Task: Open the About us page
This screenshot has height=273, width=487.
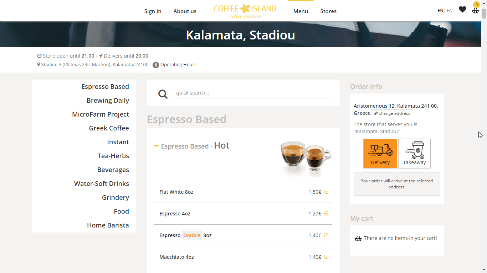Action: 185,11
